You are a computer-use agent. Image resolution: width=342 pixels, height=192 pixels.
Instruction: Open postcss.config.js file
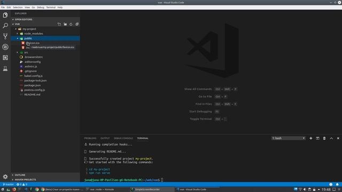pyautogui.click(x=45, y=90)
